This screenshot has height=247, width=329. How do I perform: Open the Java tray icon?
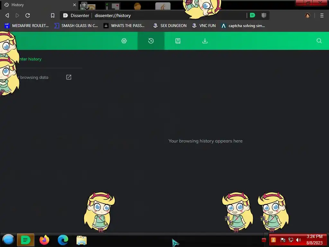[x=273, y=240]
